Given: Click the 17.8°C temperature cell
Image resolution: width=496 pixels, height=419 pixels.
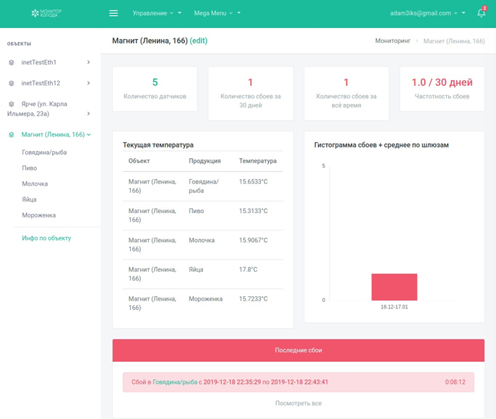Looking at the screenshot, I should pos(248,269).
